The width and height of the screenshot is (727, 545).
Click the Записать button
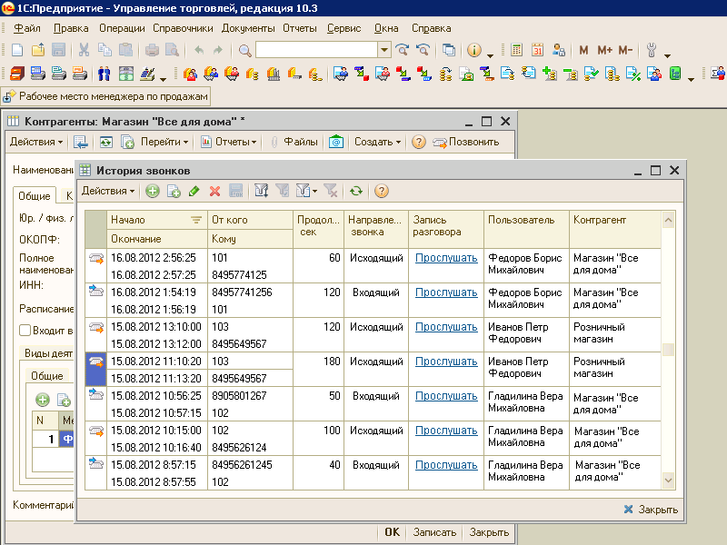pos(434,532)
